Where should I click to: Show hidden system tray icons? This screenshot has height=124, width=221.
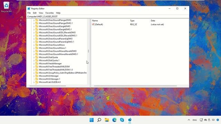tap(189, 120)
